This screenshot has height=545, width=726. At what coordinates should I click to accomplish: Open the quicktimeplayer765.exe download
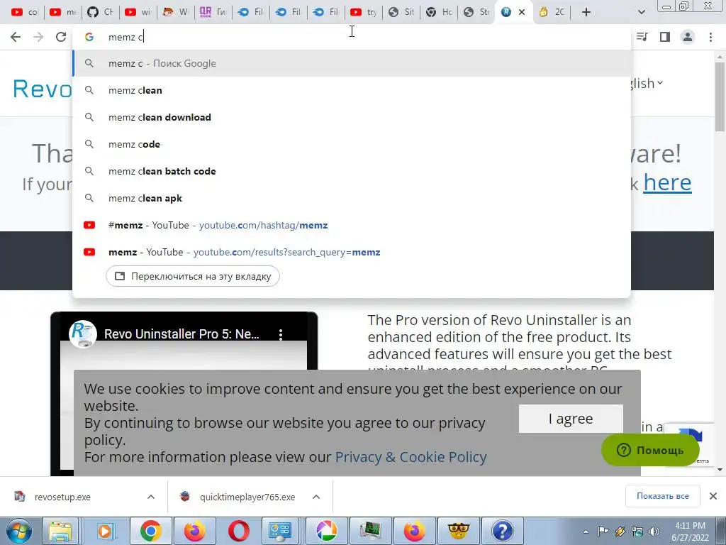pos(247,497)
